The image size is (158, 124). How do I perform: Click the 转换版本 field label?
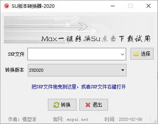point(15,70)
